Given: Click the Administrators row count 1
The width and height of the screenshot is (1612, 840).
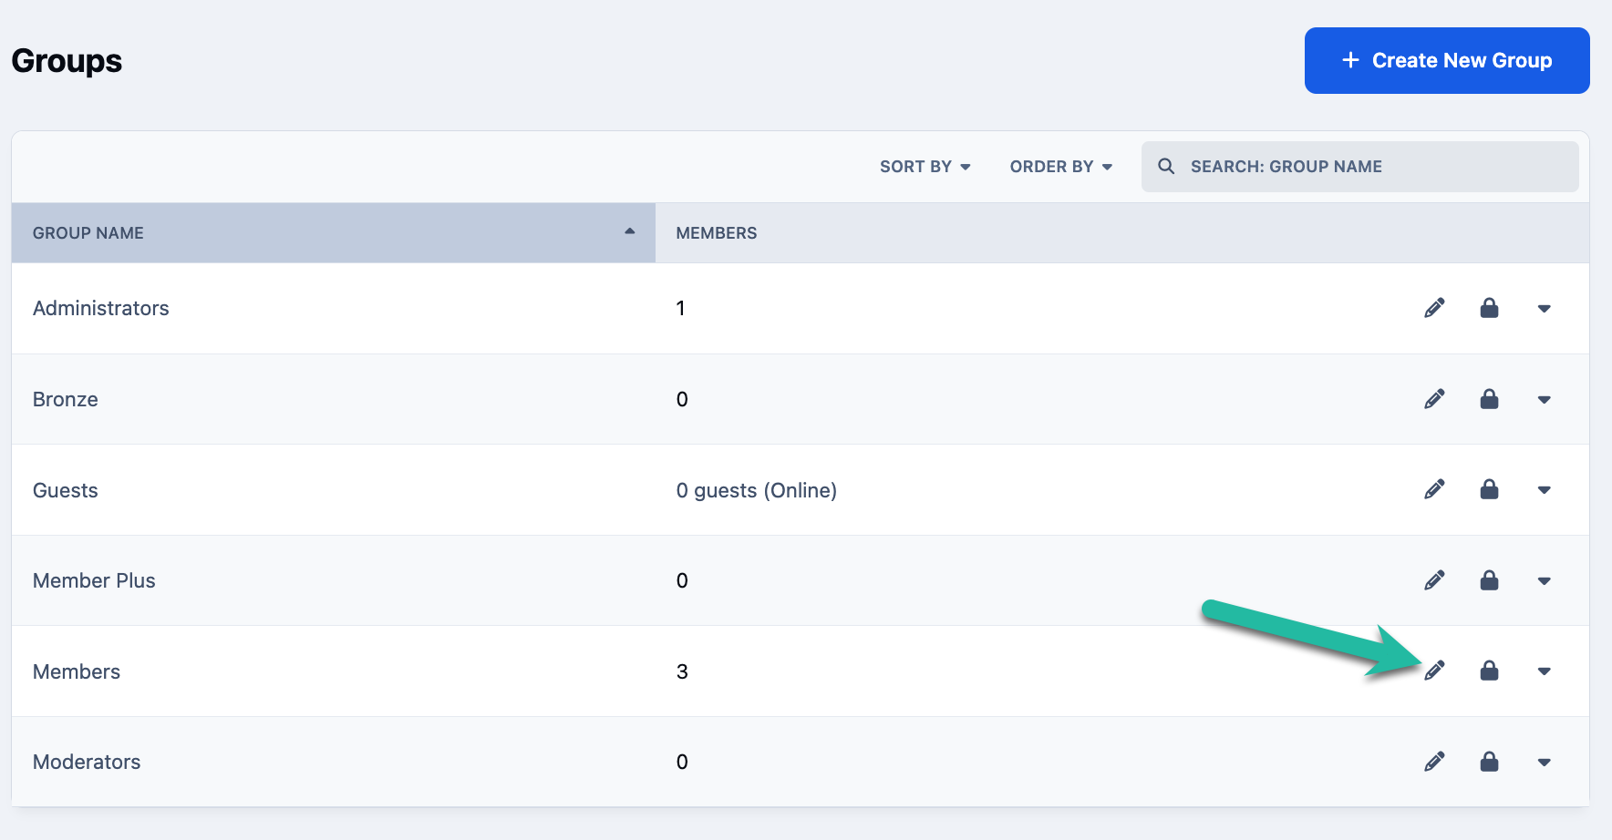Looking at the screenshot, I should click(x=680, y=308).
